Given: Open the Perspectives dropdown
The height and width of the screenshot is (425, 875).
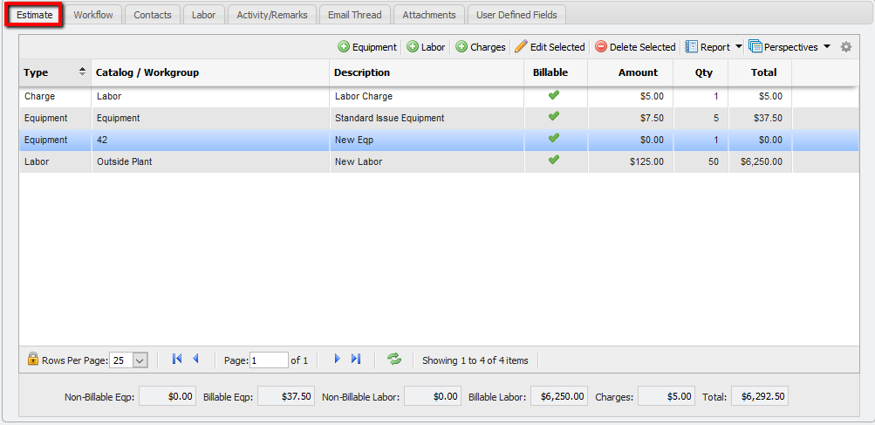Looking at the screenshot, I should click(x=826, y=47).
